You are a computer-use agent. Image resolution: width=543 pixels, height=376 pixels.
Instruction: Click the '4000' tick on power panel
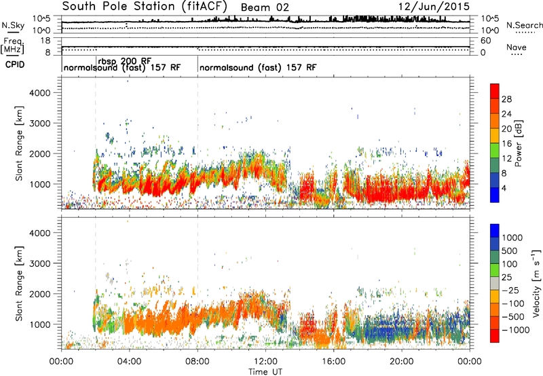pos(39,93)
